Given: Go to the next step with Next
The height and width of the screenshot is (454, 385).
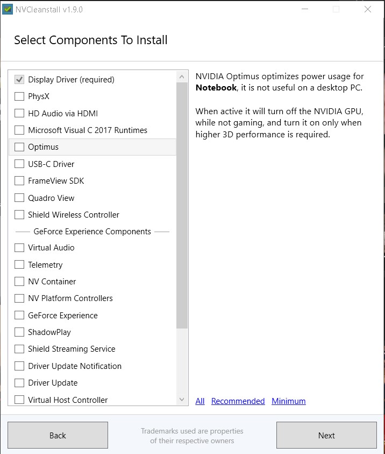Looking at the screenshot, I should tap(326, 435).
